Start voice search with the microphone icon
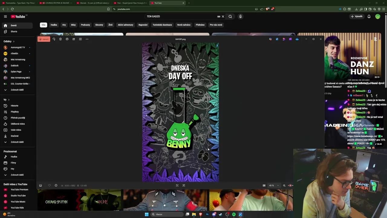Viewport: 387px width, 218px height. [x=240, y=16]
